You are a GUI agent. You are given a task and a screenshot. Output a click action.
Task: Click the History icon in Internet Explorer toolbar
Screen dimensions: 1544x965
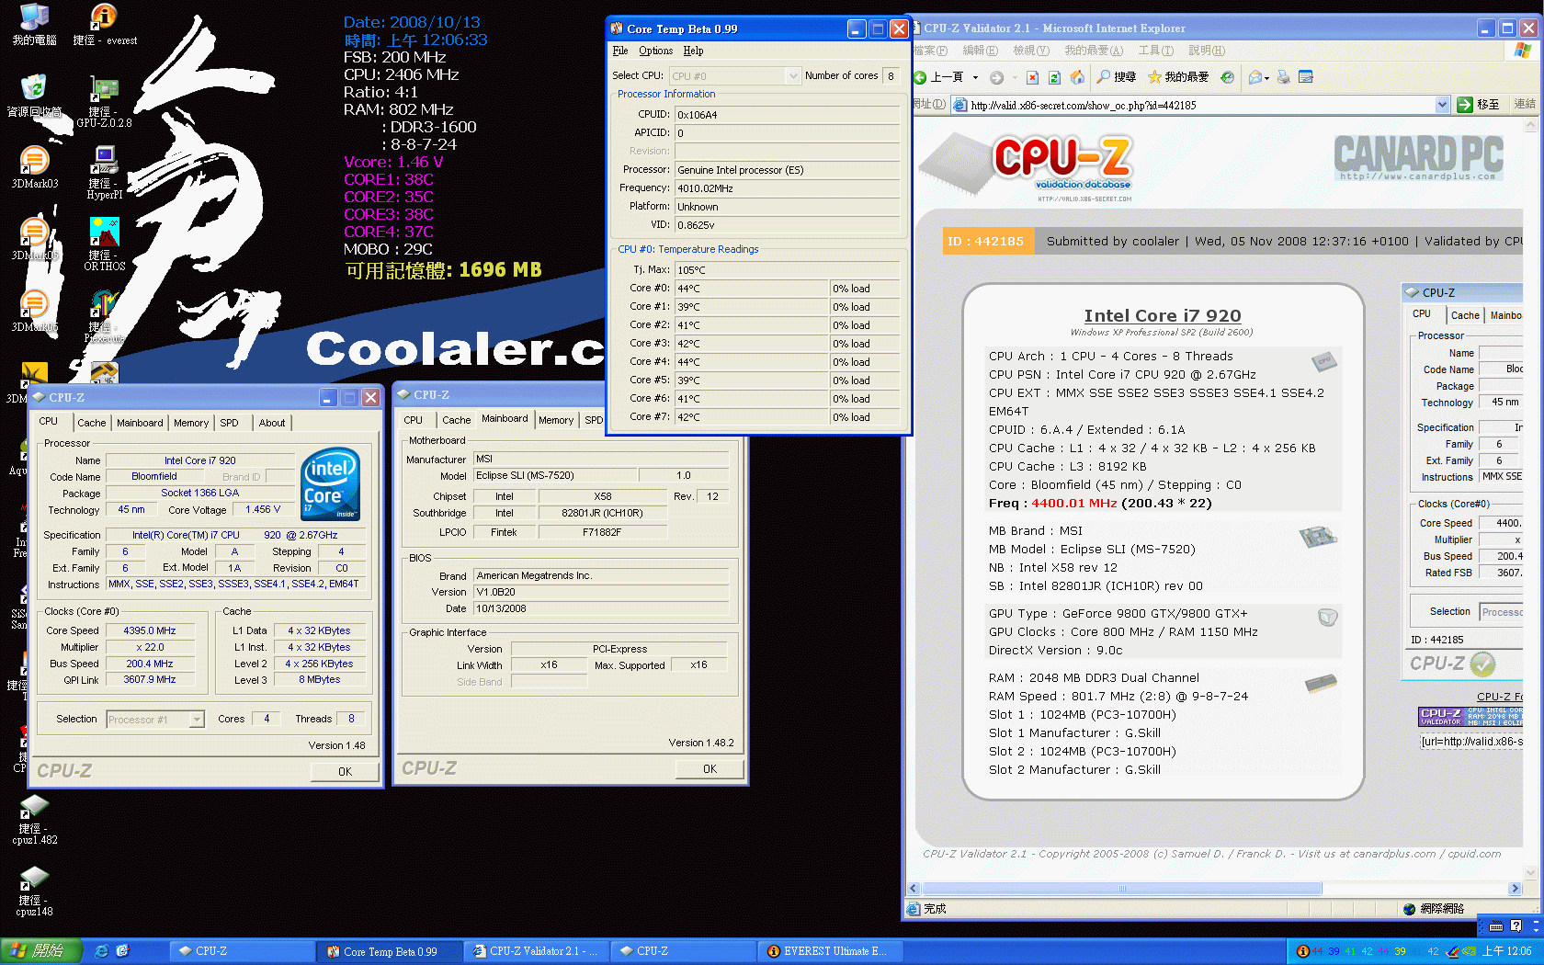[1227, 77]
